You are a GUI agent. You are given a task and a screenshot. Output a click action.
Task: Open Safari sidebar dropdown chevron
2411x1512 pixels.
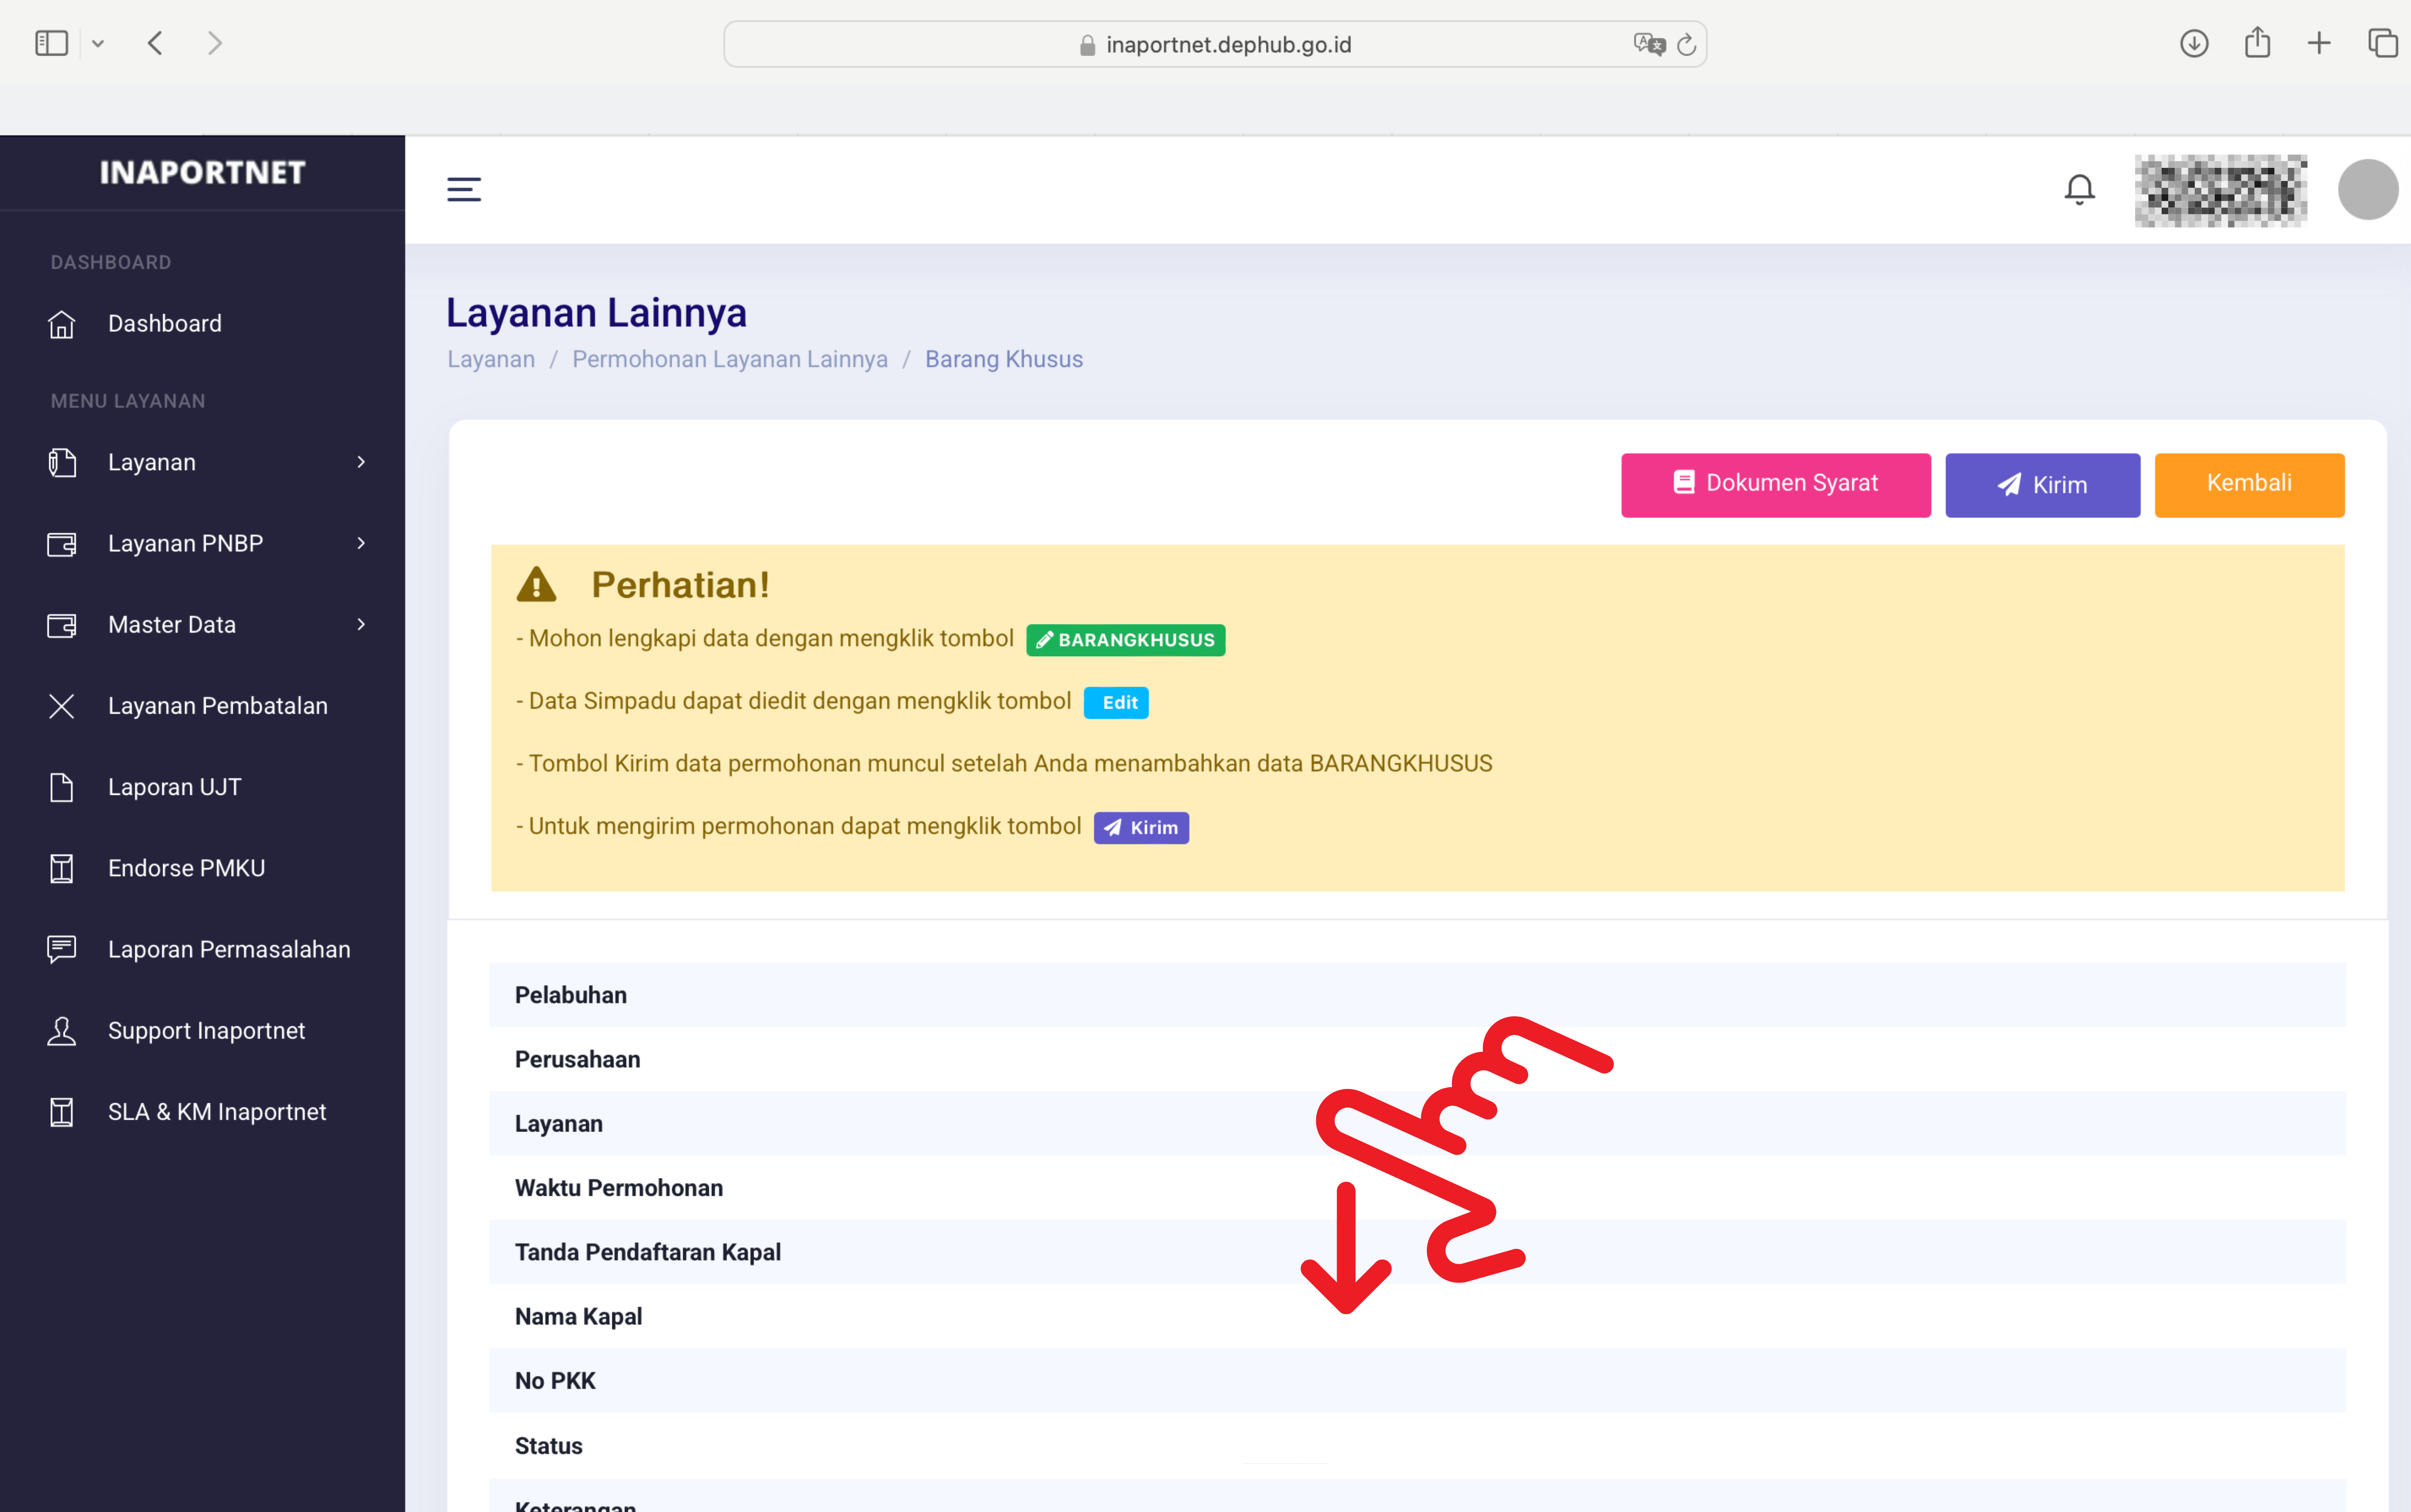pos(98,44)
